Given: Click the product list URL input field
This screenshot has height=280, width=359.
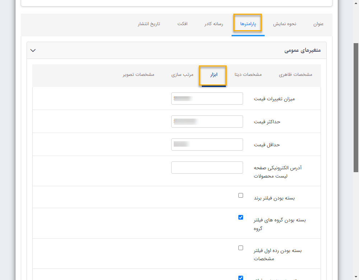Looking at the screenshot, I should point(207,167).
